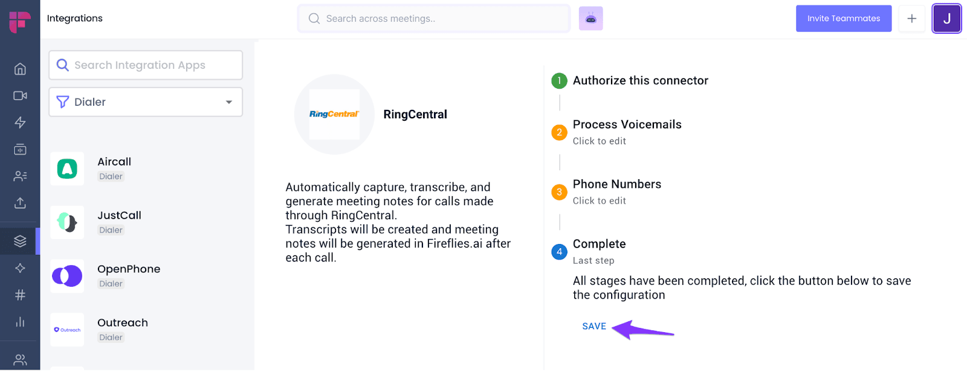Click the purple bot icon beside search
The image size is (967, 384).
click(x=590, y=19)
